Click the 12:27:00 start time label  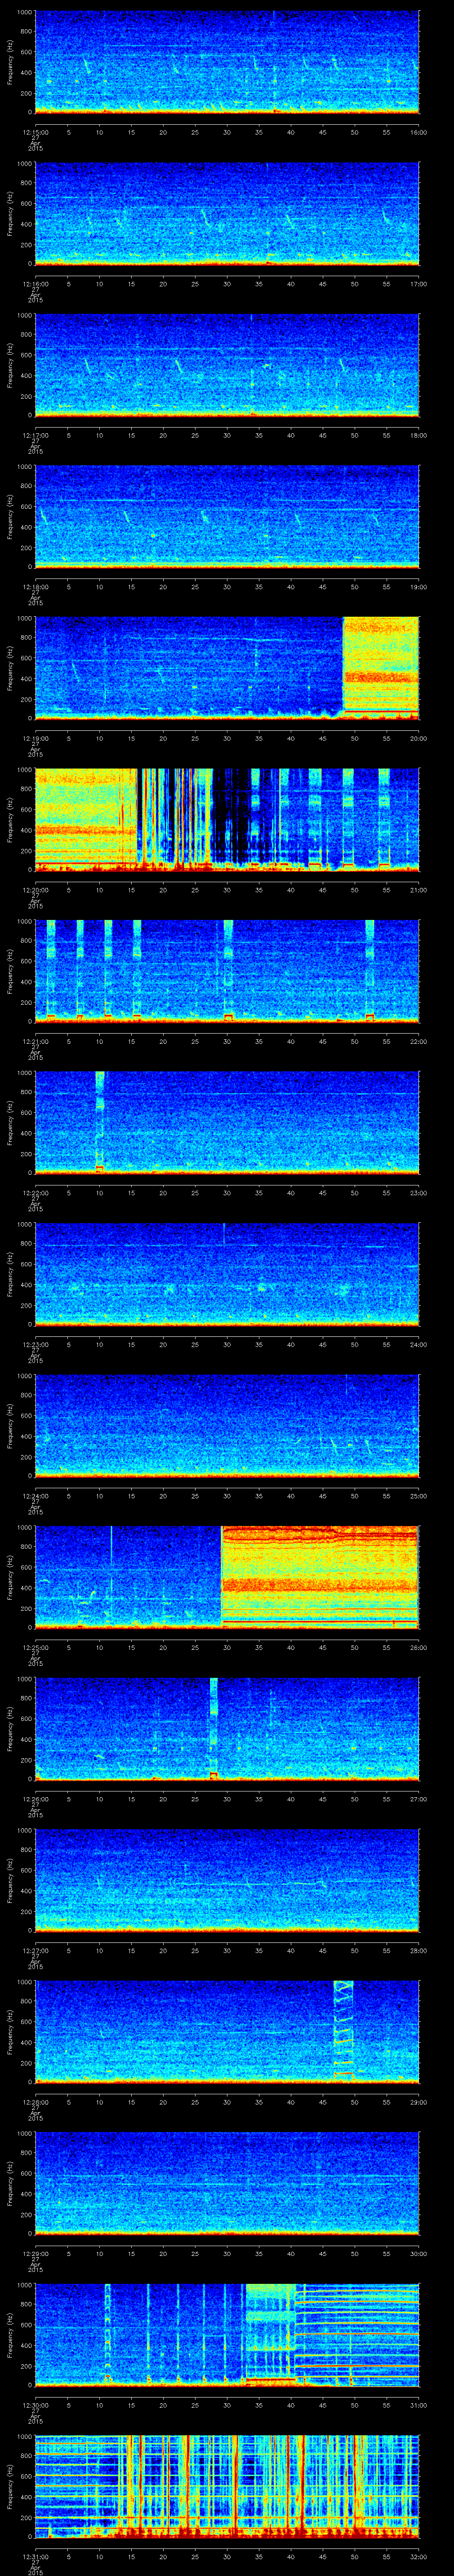pos(35,1950)
